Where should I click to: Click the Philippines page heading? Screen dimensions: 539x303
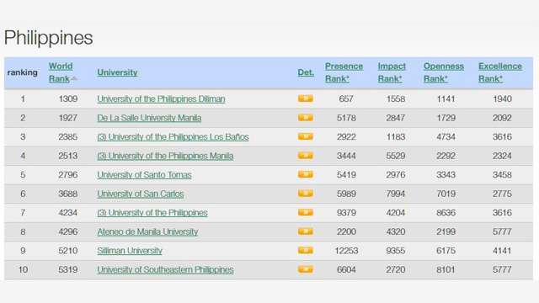tap(49, 37)
